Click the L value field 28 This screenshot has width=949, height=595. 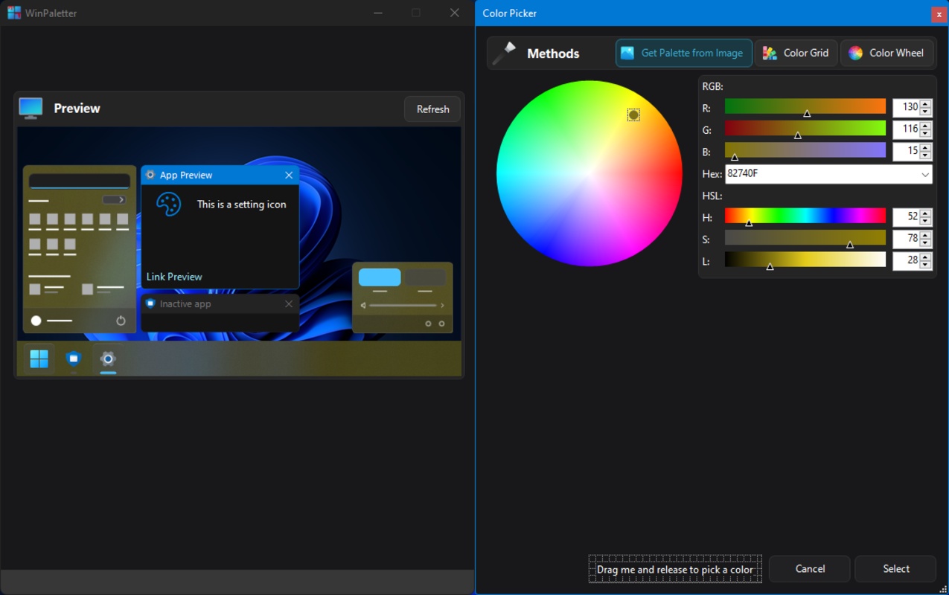[x=907, y=260]
